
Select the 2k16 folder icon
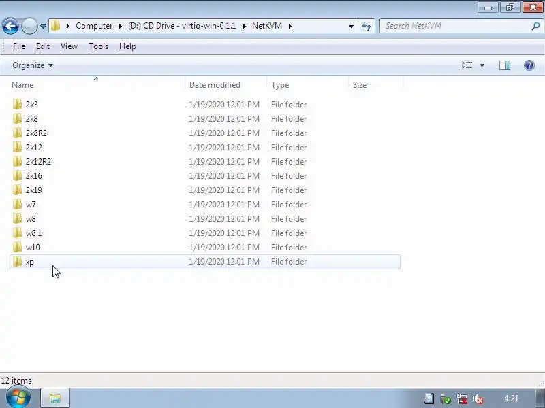tap(17, 175)
